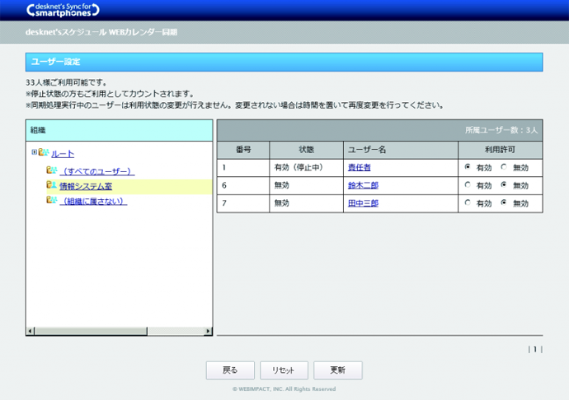Screen dimensions: 569x400
Task: Select 無効 radio for 鈴木二郎
Action: click(504, 186)
